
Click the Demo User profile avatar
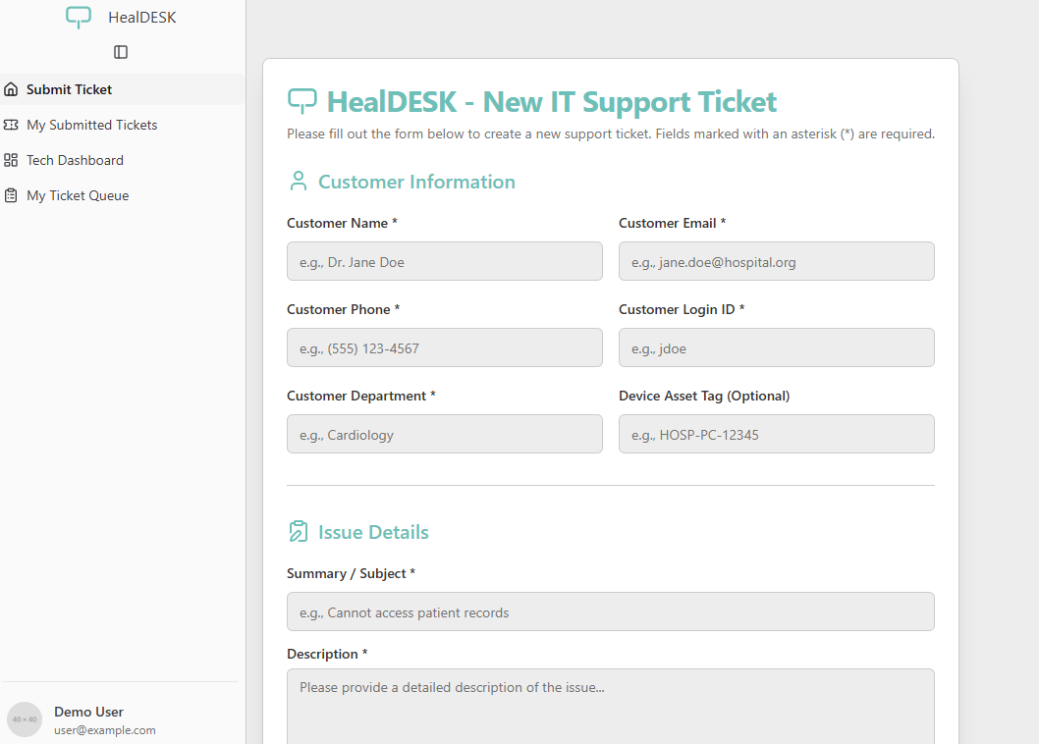point(25,719)
